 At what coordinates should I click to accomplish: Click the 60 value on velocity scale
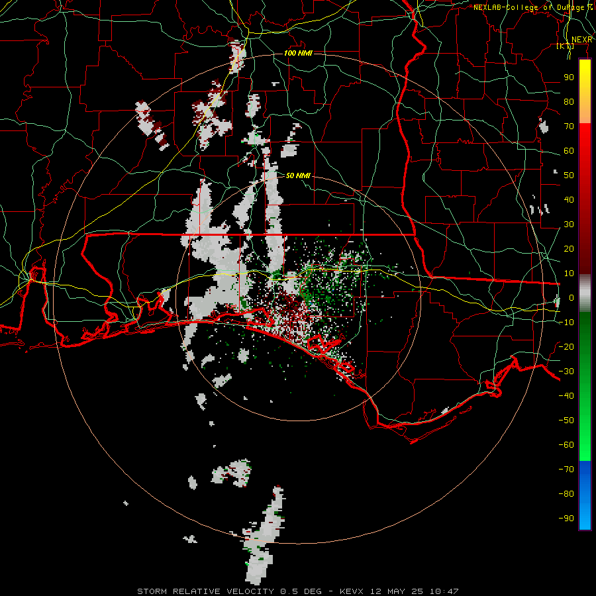pos(569,150)
